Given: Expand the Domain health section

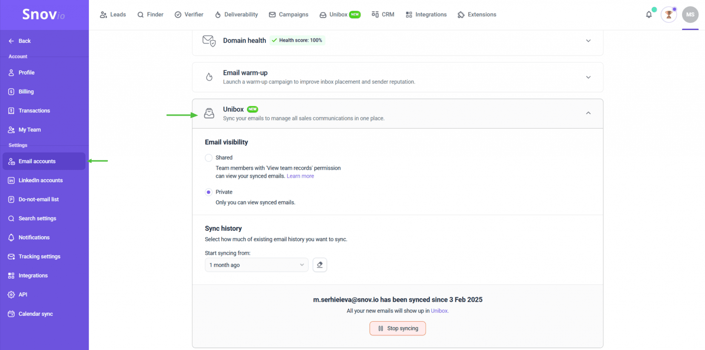Looking at the screenshot, I should pyautogui.click(x=588, y=40).
